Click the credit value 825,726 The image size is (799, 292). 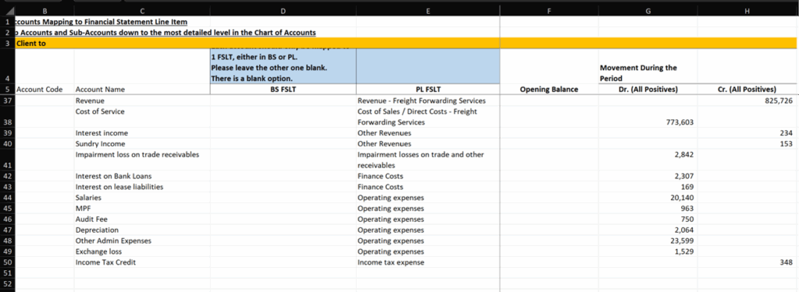[778, 100]
